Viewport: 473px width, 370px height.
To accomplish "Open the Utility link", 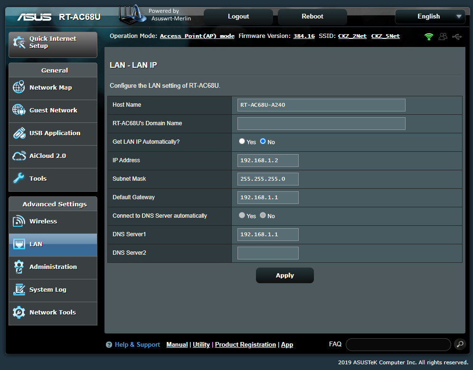I will pos(201,345).
